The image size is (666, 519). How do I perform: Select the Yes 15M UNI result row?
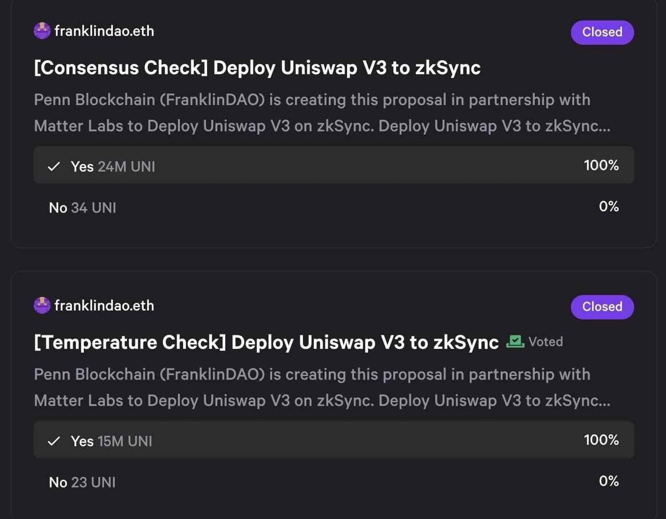click(333, 440)
